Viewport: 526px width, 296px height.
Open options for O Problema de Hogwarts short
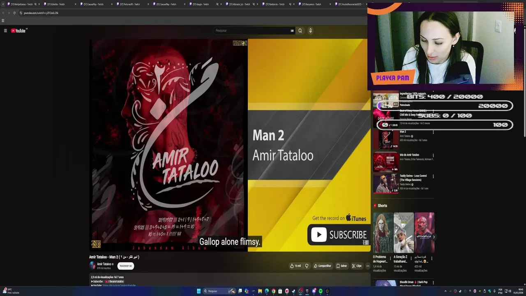pos(390,259)
